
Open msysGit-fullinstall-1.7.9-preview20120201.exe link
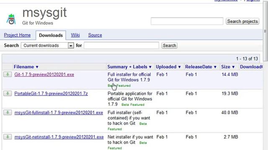pos(59,112)
